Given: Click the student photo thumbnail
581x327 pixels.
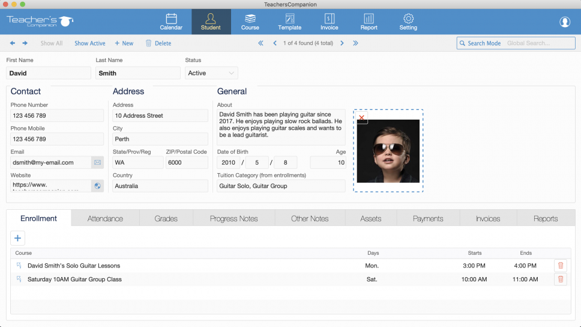Looking at the screenshot, I should click(x=388, y=151).
